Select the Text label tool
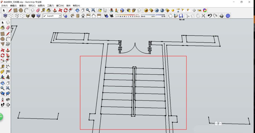This screenshot has width=255, height=133. click(x=8, y=72)
